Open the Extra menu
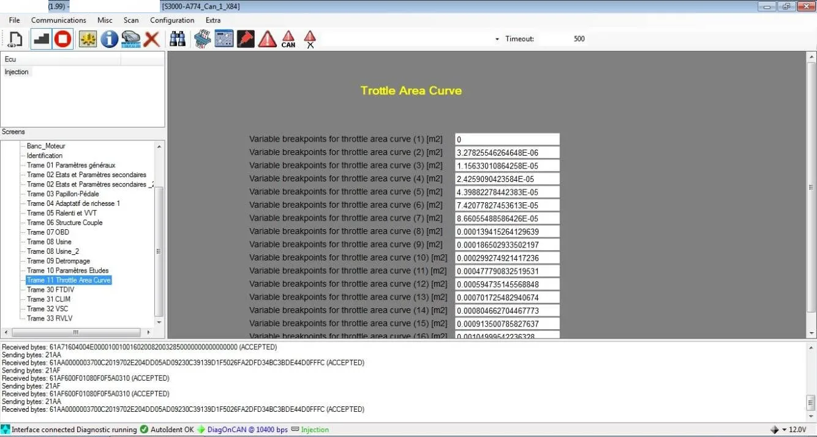The width and height of the screenshot is (817, 437). coord(213,20)
